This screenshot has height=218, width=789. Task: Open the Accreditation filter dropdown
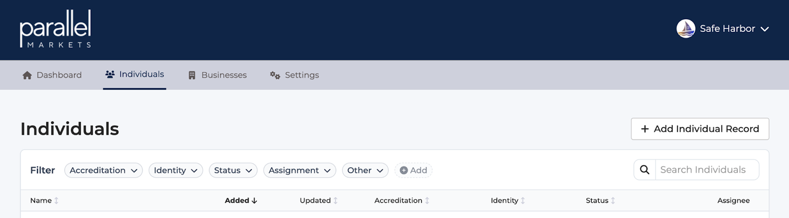tap(104, 170)
